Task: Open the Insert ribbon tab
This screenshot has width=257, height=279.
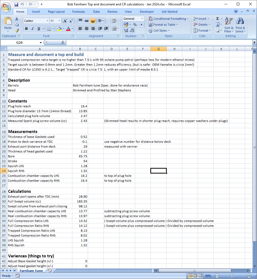Action: 36,12
